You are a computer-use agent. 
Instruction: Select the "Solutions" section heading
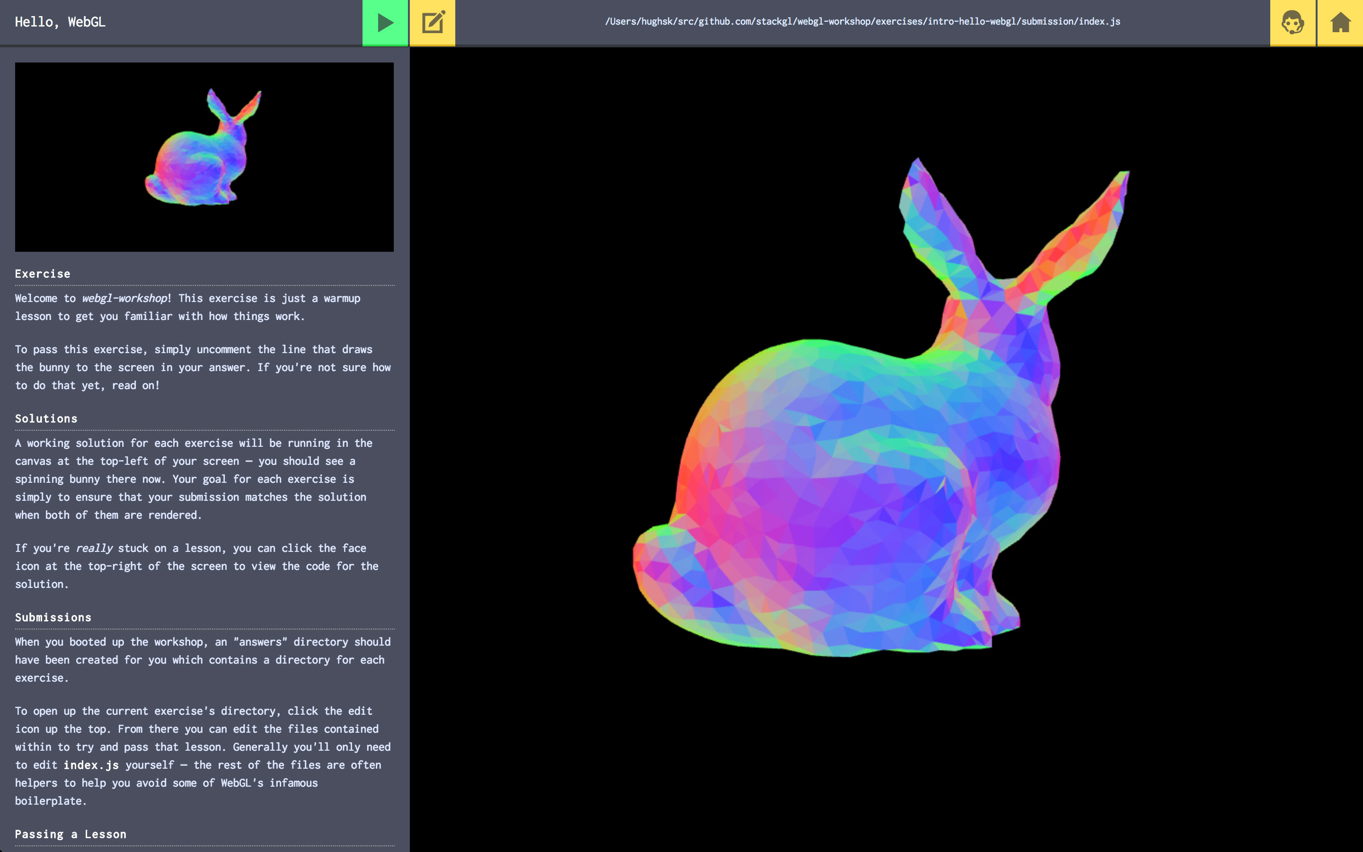tap(46, 419)
